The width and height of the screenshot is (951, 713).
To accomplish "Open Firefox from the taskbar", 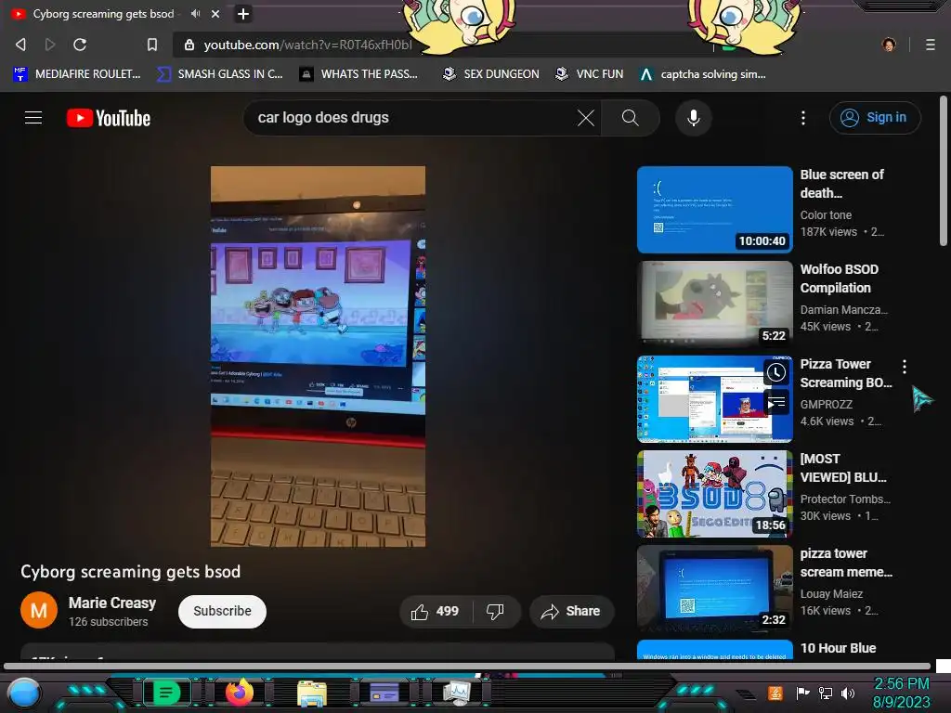I will 240,693.
